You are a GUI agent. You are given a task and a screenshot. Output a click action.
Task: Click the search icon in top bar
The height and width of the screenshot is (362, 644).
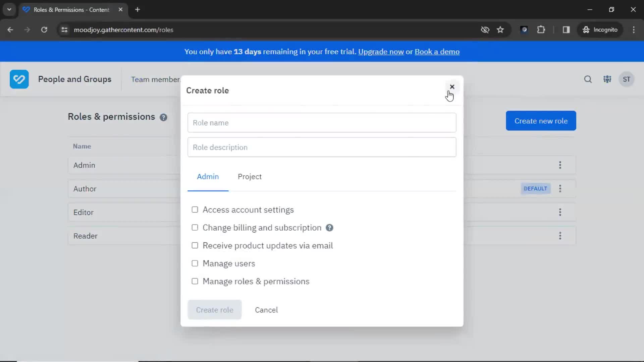pyautogui.click(x=588, y=79)
